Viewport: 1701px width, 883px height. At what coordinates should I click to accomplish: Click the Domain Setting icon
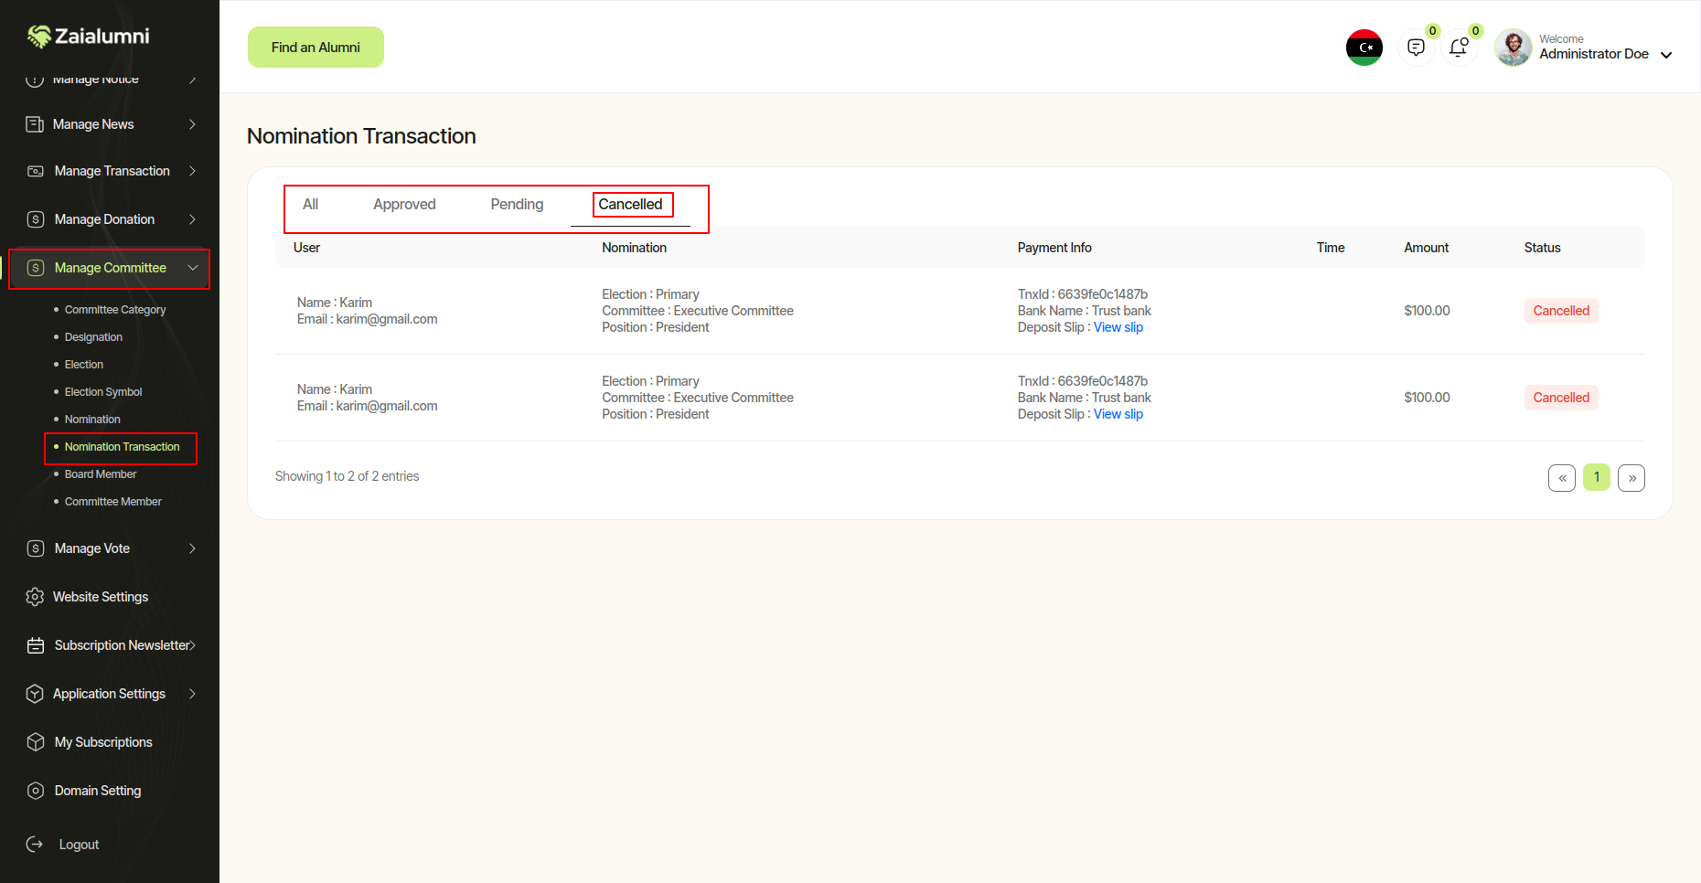point(36,791)
